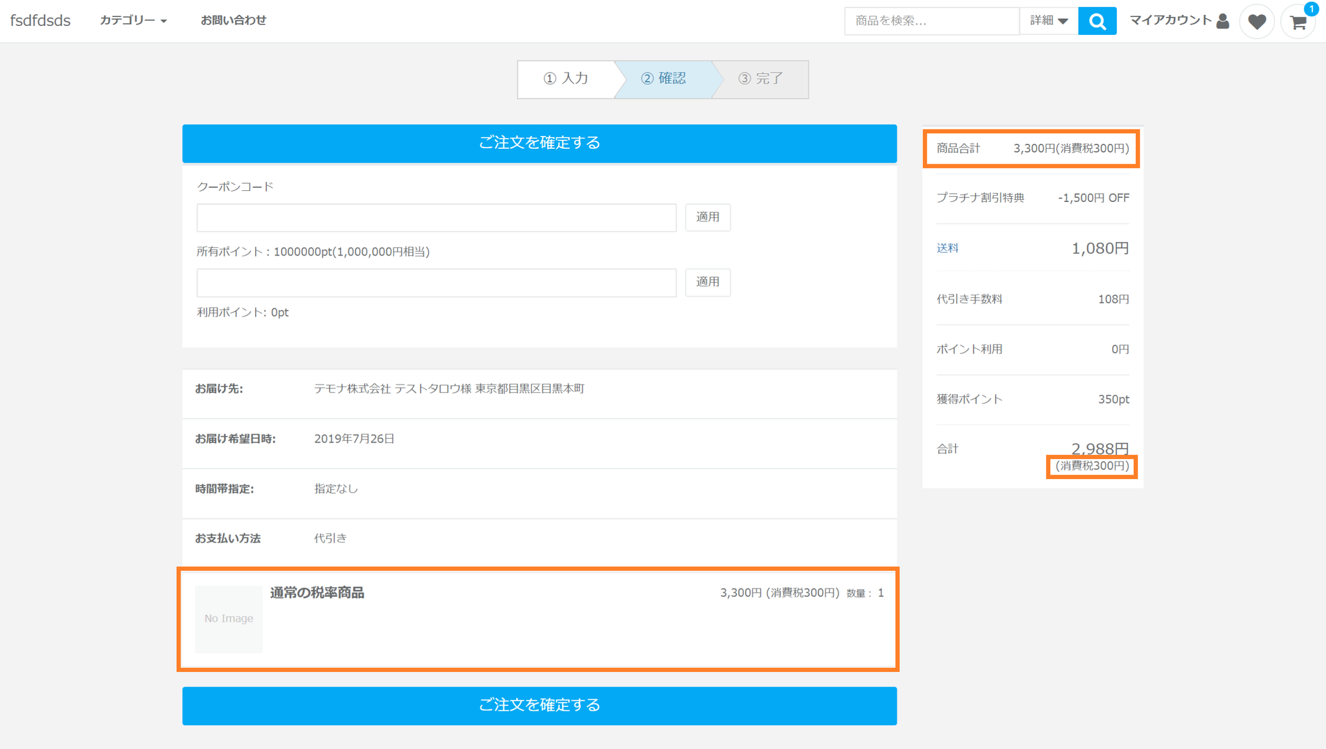The height and width of the screenshot is (749, 1326).
Task: Click the 商品を検索 search box
Action: pyautogui.click(x=931, y=21)
